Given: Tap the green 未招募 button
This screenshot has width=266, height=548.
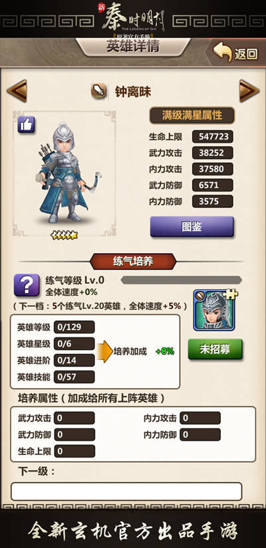Looking at the screenshot, I should (215, 349).
